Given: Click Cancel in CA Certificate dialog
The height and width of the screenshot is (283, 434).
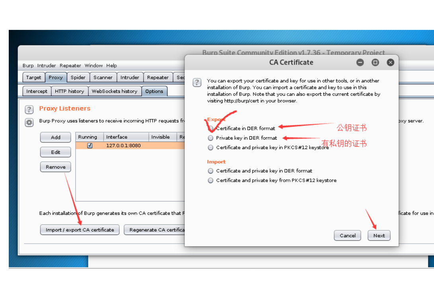Looking at the screenshot, I should [x=347, y=236].
